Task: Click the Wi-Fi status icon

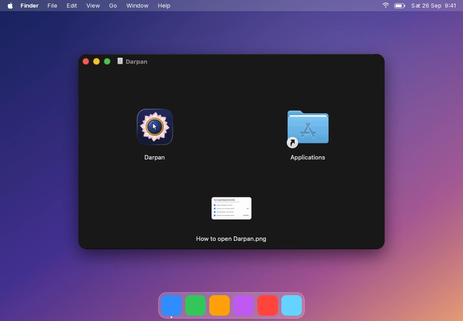Action: click(x=386, y=5)
